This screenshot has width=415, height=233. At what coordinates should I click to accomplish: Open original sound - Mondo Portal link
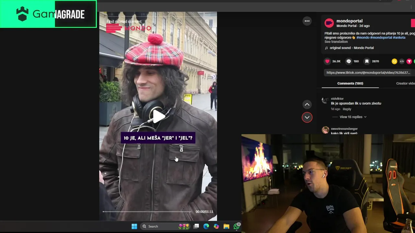coord(351,48)
